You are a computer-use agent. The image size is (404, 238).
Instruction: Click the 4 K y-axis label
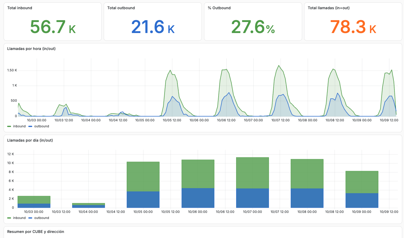11,190
